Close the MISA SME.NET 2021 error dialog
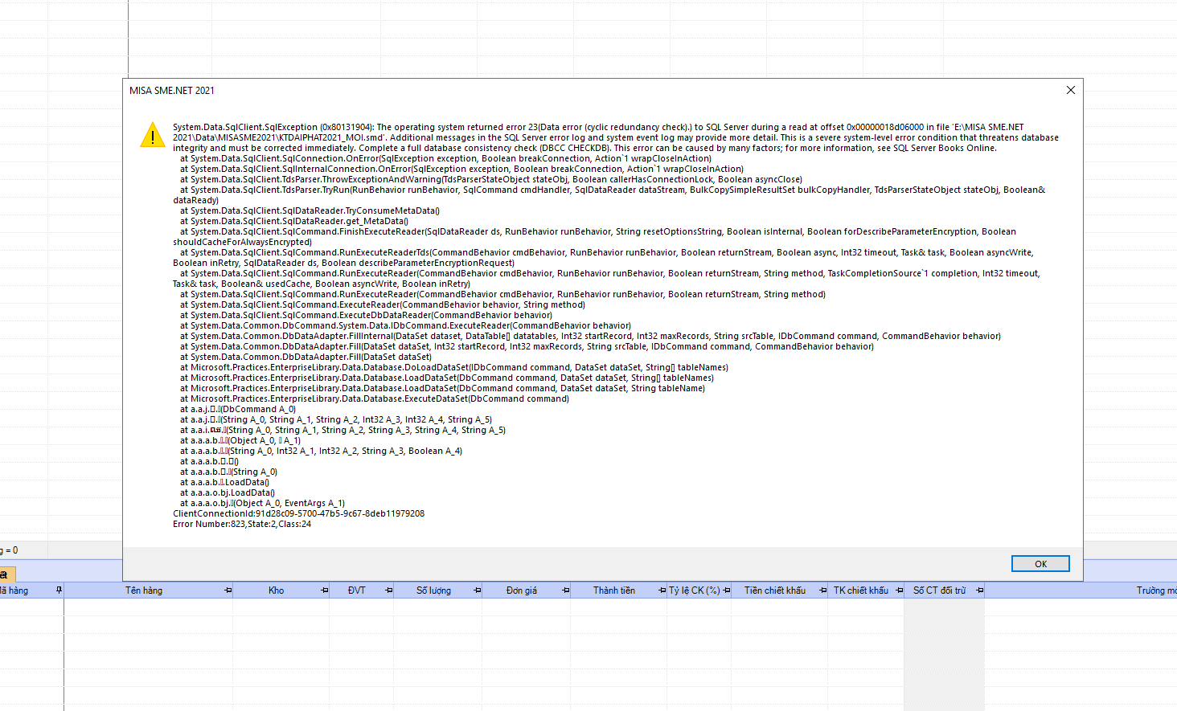Viewport: 1177px width, 711px height. tap(1070, 90)
